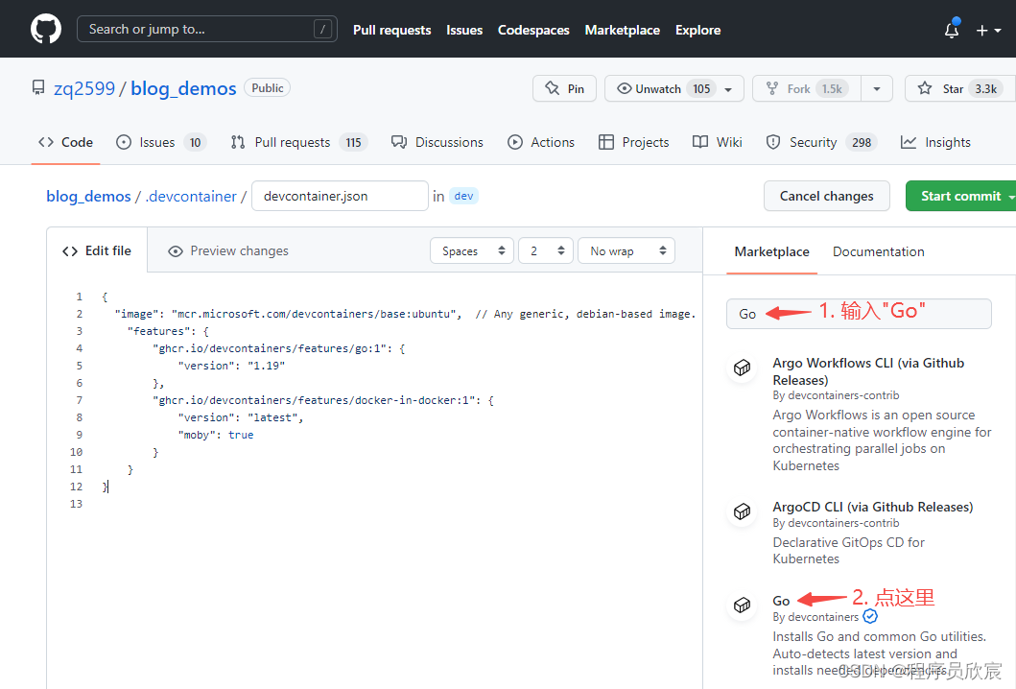
Task: Switch to Preview changes tab
Action: tap(228, 250)
